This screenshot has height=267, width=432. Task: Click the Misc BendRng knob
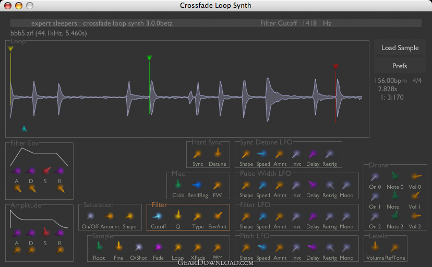(197, 185)
